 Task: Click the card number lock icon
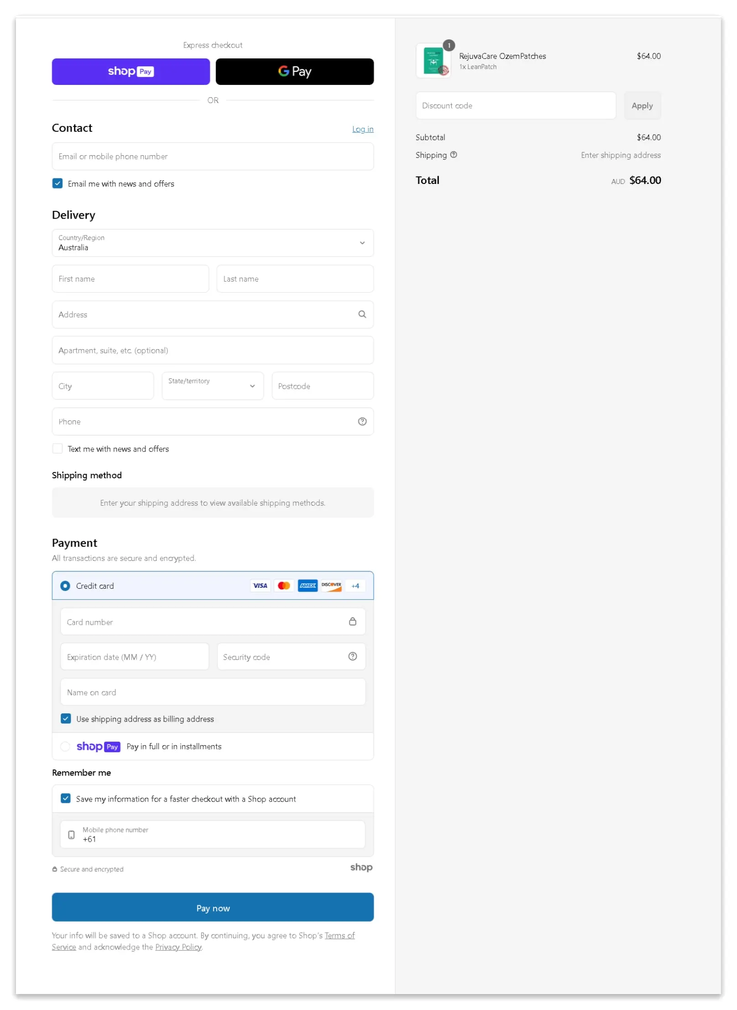click(352, 621)
